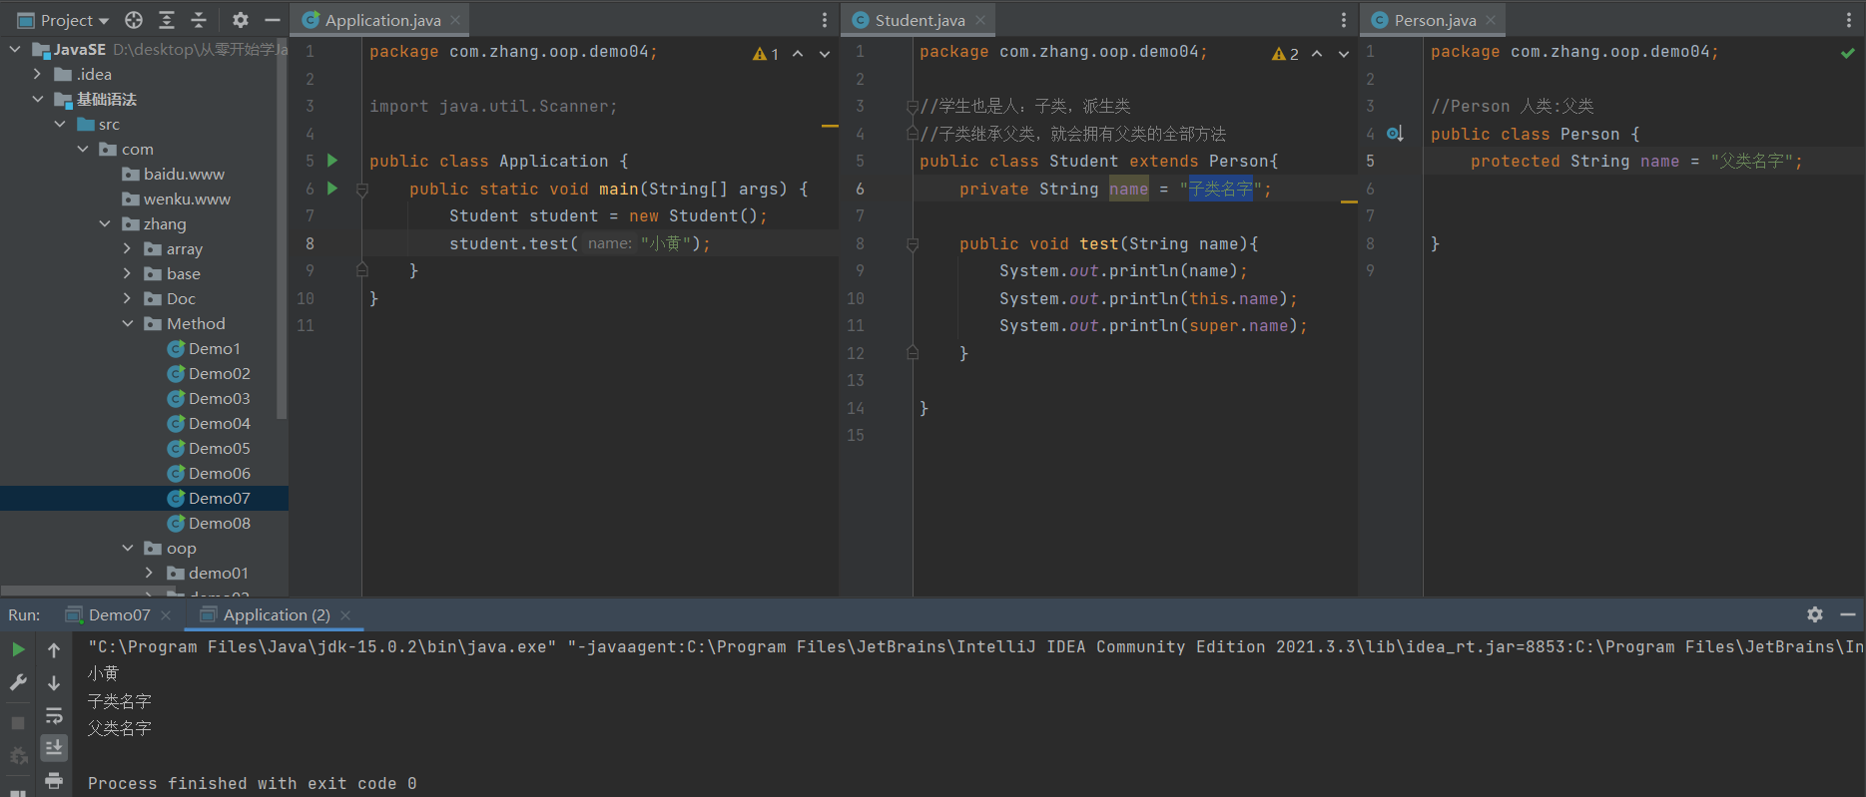Screen dimensions: 1866x797
Task: Click the warning indicator in Application.java
Action: click(x=766, y=54)
